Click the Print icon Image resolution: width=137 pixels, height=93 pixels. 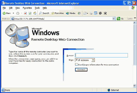pyautogui.click(x=91, y=13)
